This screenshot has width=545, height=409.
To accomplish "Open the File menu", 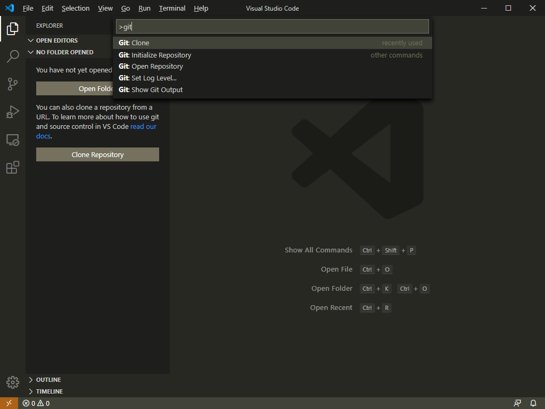I will (28, 8).
